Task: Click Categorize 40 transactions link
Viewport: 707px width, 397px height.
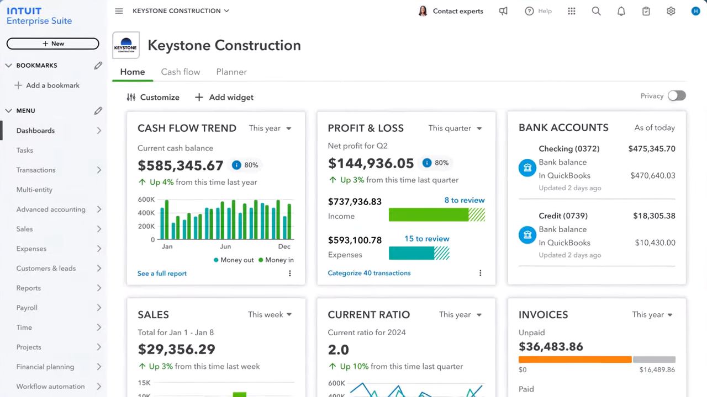Action: point(369,273)
